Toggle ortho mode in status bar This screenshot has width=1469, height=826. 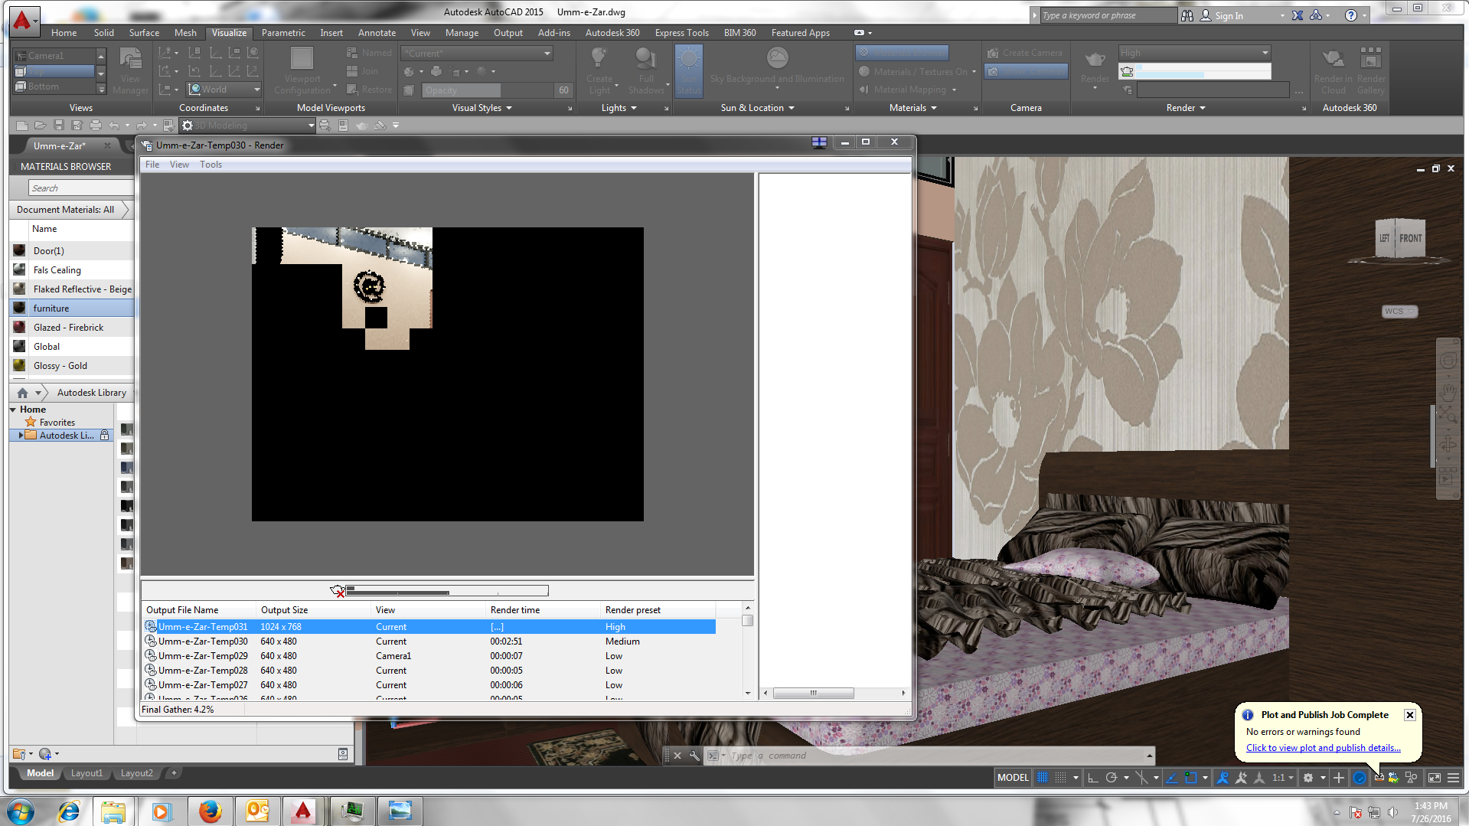click(1093, 778)
